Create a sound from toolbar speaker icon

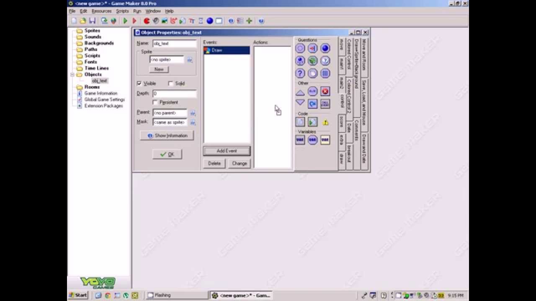tap(156, 21)
